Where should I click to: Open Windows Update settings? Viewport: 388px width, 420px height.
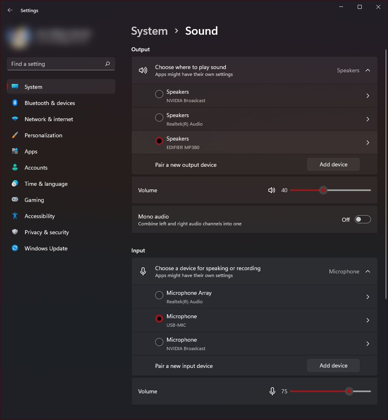tap(46, 248)
